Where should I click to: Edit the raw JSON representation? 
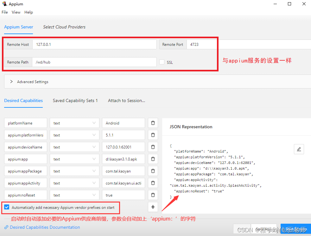tap(299, 149)
